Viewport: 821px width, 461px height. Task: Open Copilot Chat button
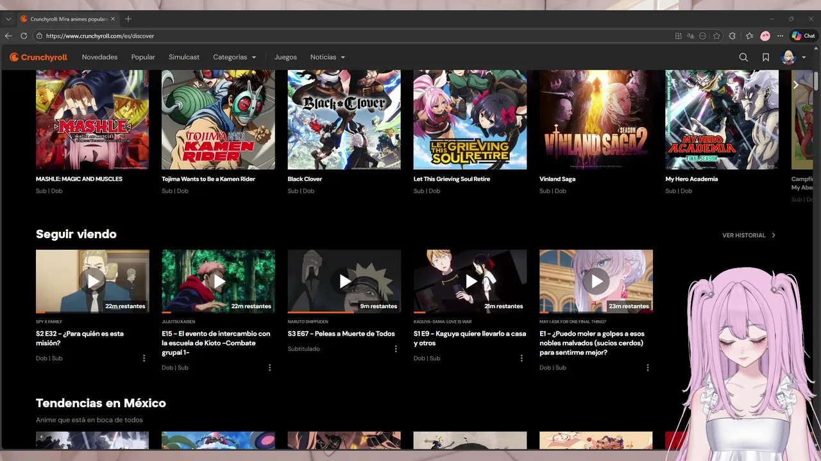(803, 36)
